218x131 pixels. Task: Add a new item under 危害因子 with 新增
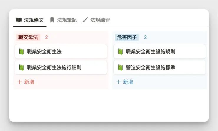pyautogui.click(x=124, y=82)
